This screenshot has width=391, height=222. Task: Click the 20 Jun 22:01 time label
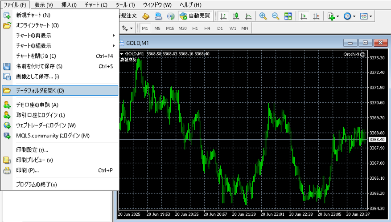(x=272, y=214)
